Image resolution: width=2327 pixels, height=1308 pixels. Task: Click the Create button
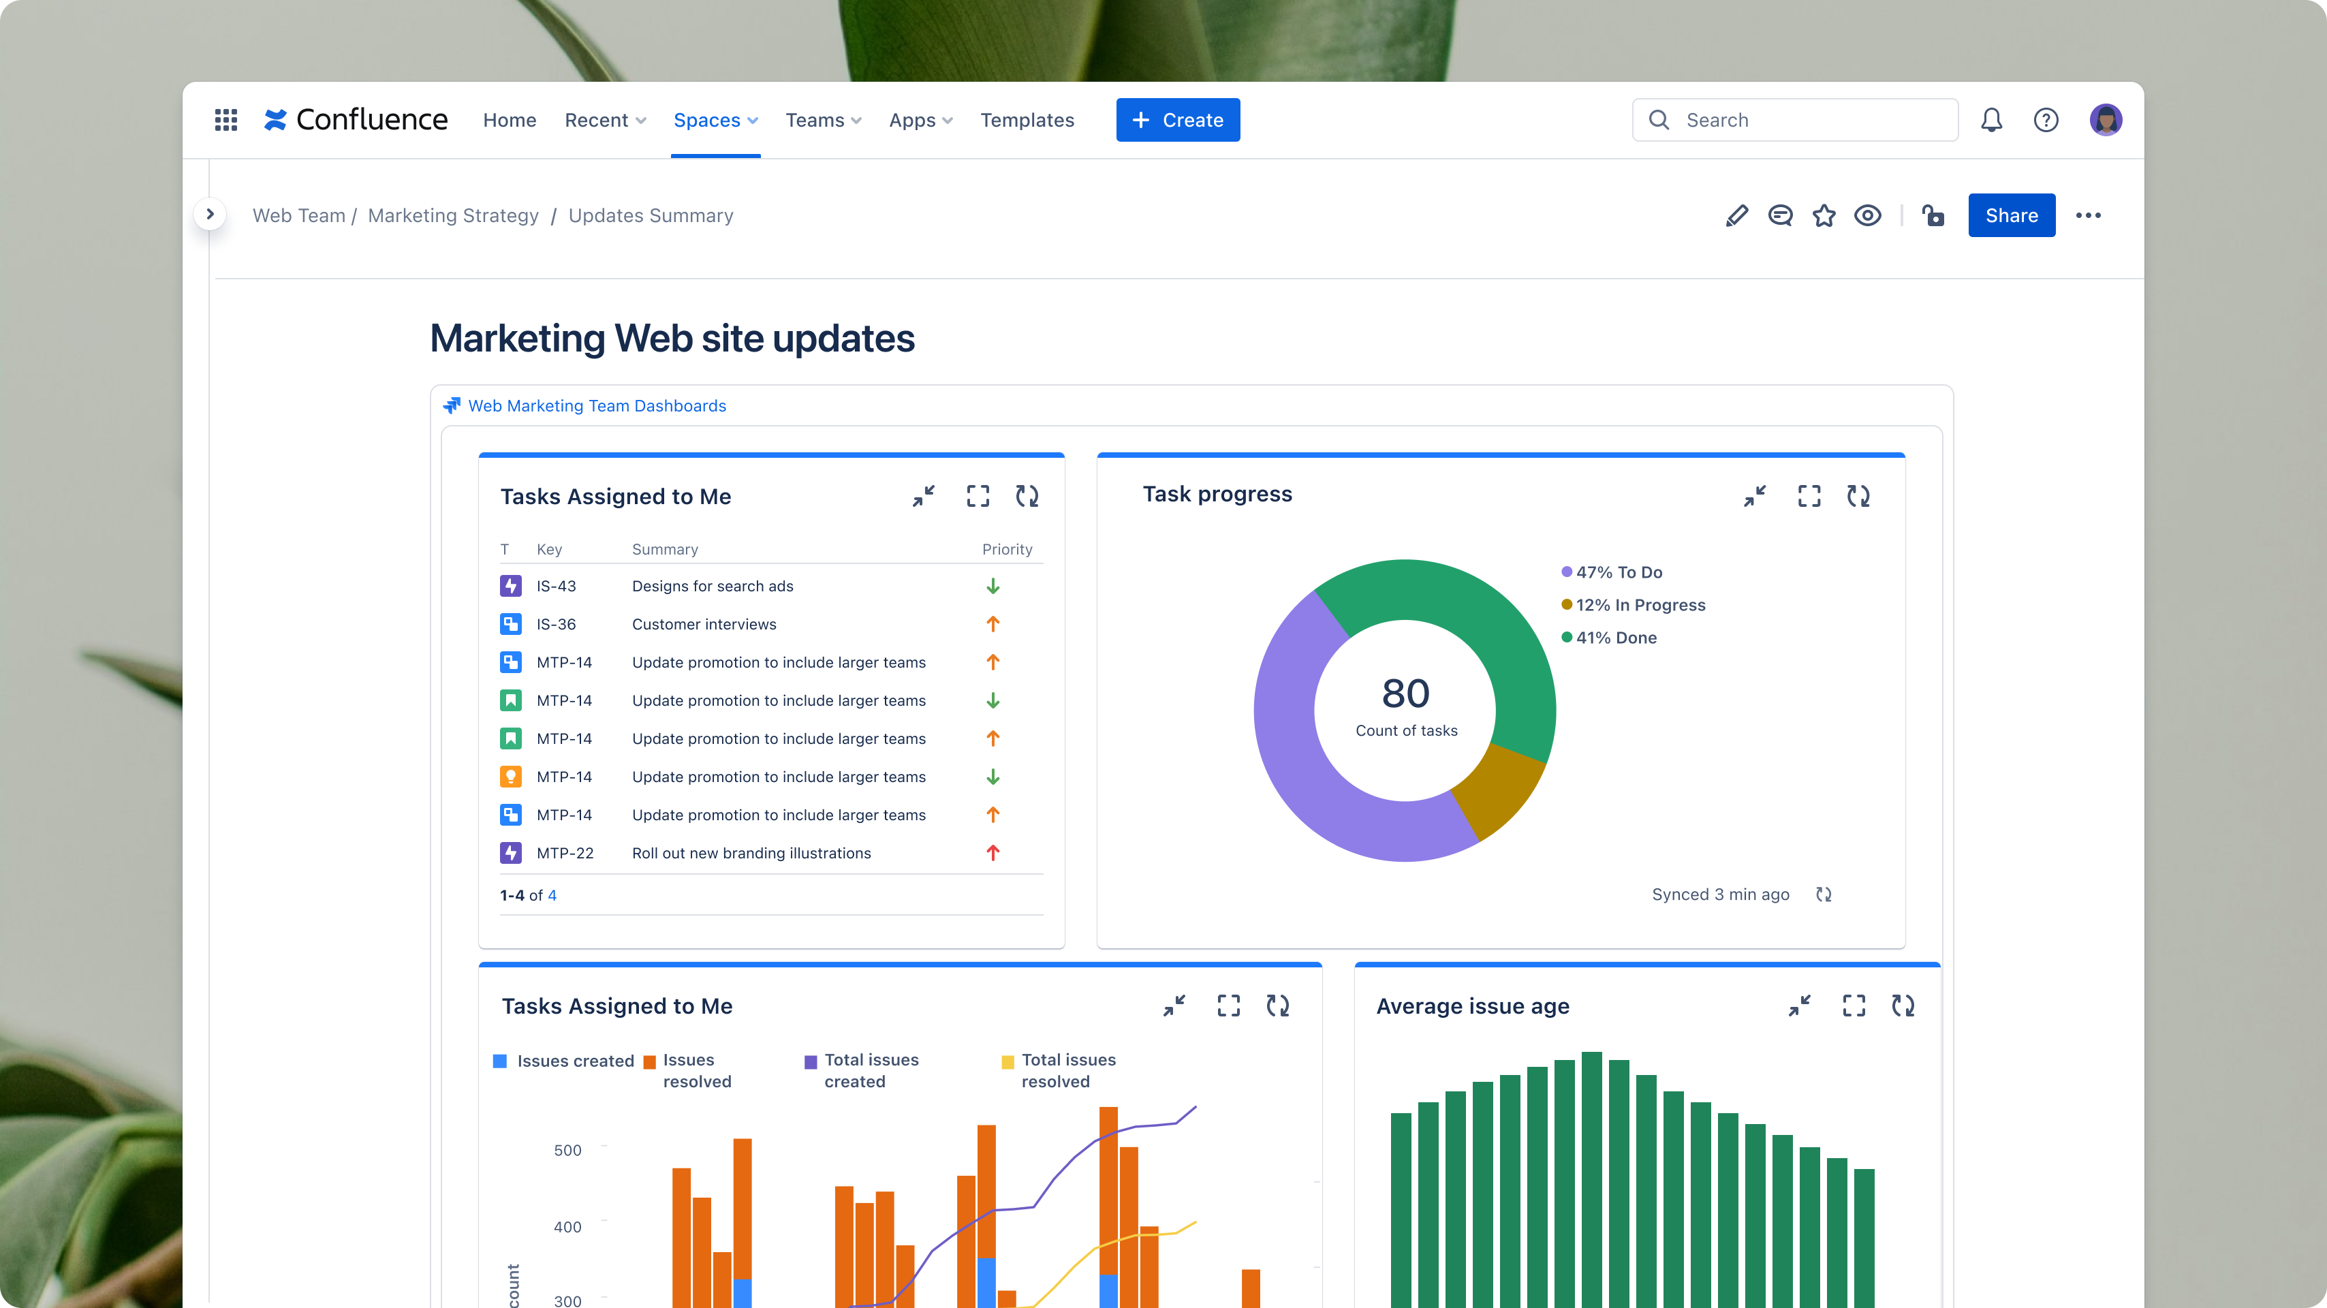pos(1177,119)
